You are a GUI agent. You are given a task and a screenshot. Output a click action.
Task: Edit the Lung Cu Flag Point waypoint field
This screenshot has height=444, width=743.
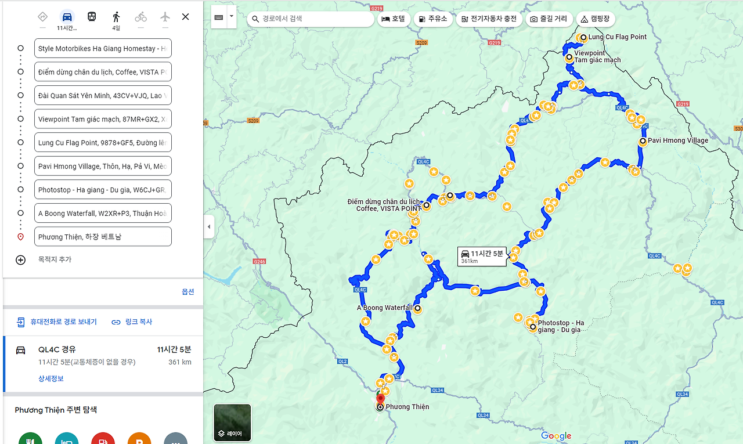(103, 142)
